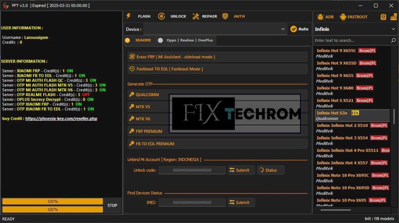This screenshot has height=223, width=399.
Task: Click the model search text field
Action: pos(352,40)
